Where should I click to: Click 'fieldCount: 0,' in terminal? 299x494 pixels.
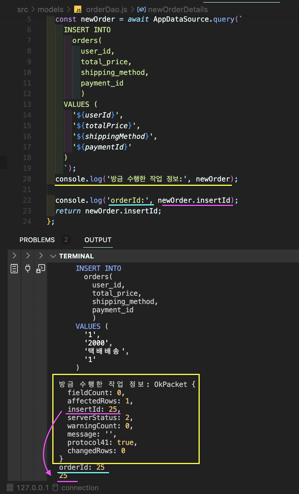pyautogui.click(x=96, y=393)
